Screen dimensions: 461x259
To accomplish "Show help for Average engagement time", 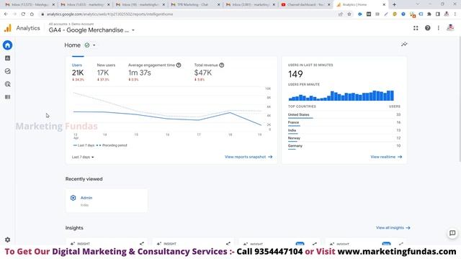I will 179,65.
